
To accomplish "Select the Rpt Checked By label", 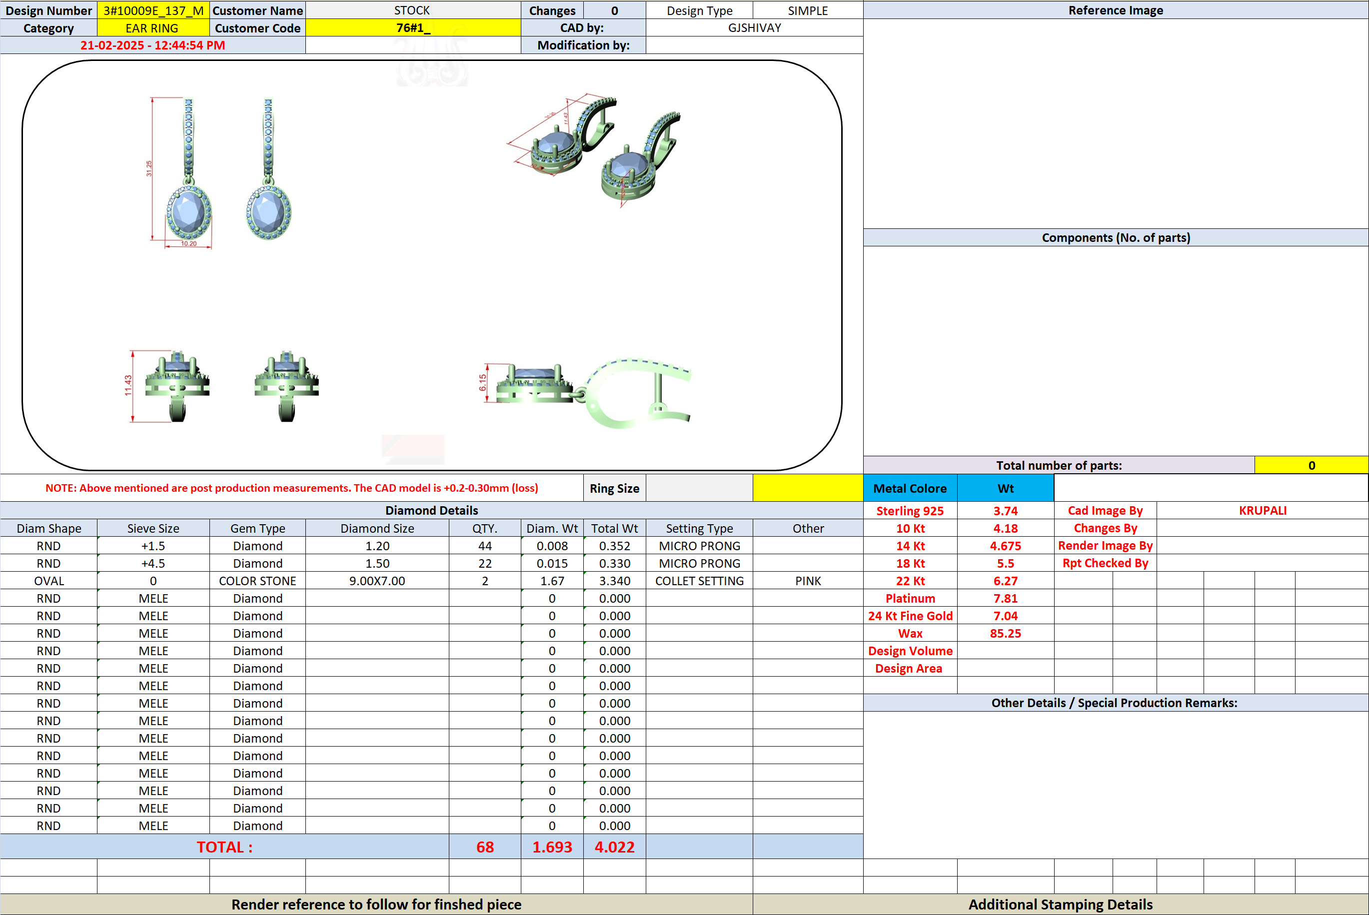I will click(1105, 563).
